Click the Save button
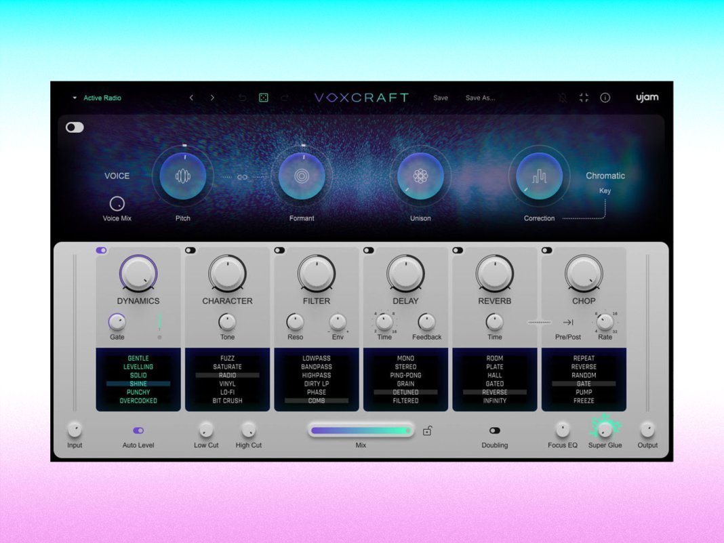 (x=441, y=98)
